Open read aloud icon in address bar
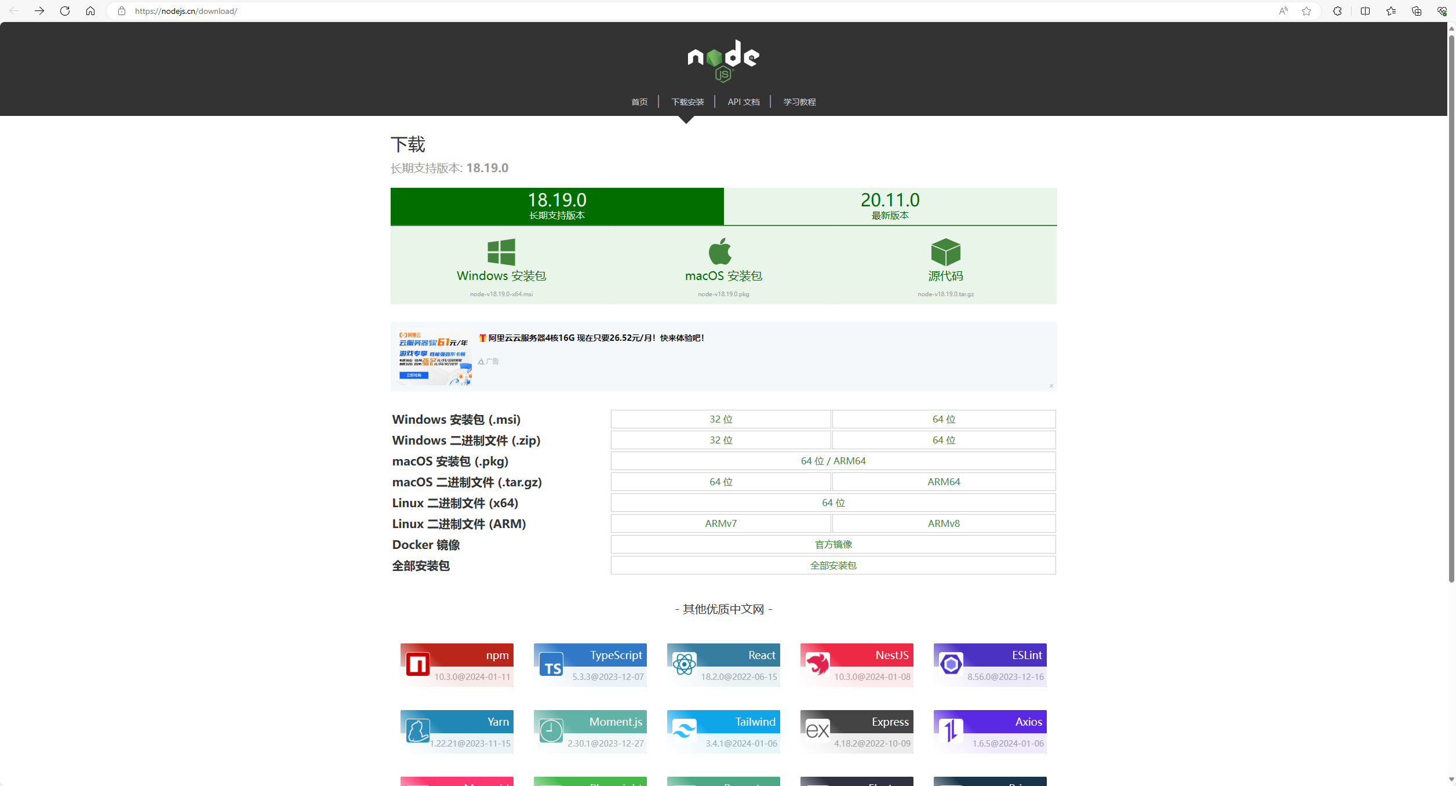This screenshot has height=786, width=1456. coord(1283,11)
